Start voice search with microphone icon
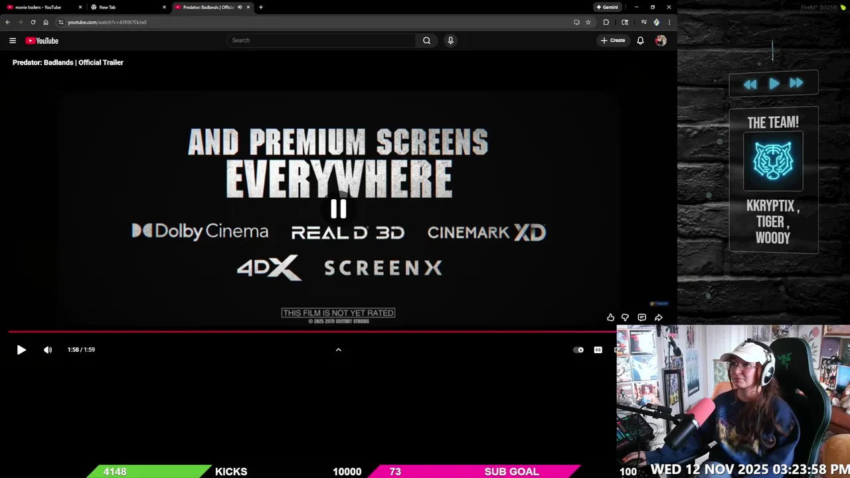Image resolution: width=850 pixels, height=478 pixels. (450, 40)
